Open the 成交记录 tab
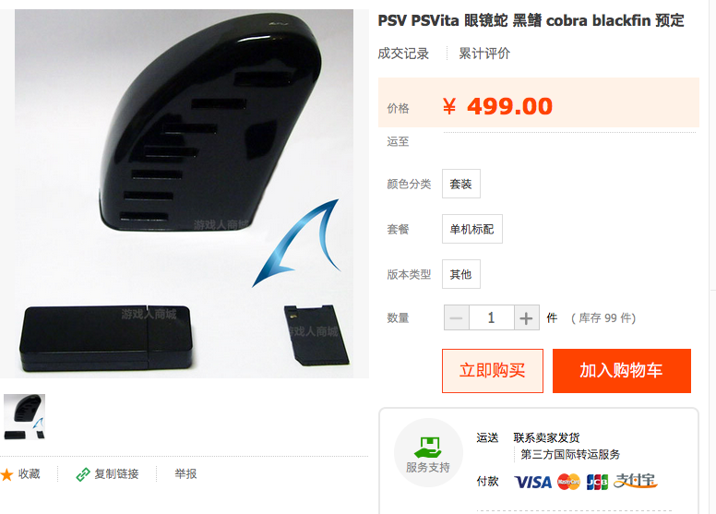The image size is (716, 514). [403, 54]
